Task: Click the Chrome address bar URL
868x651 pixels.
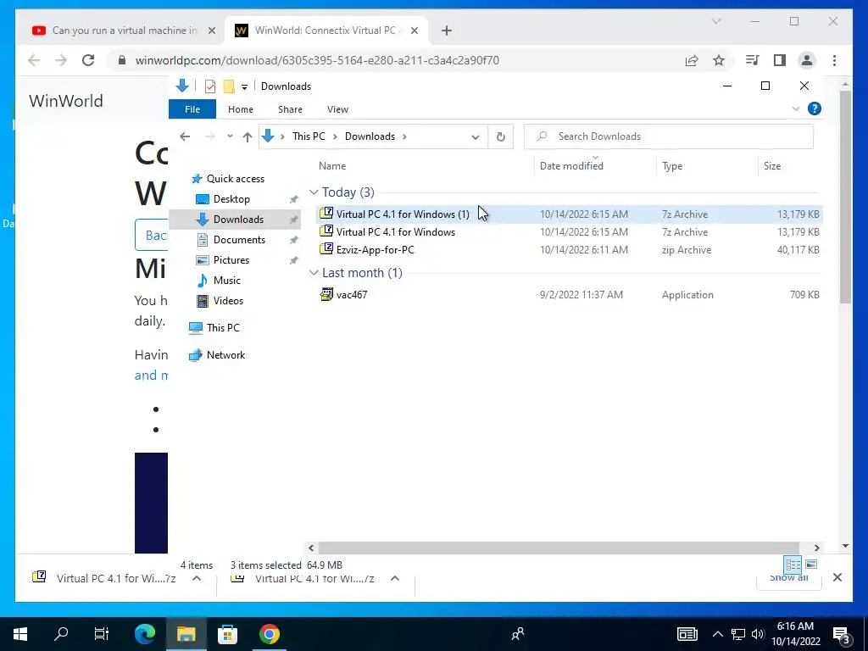Action: tap(317, 60)
